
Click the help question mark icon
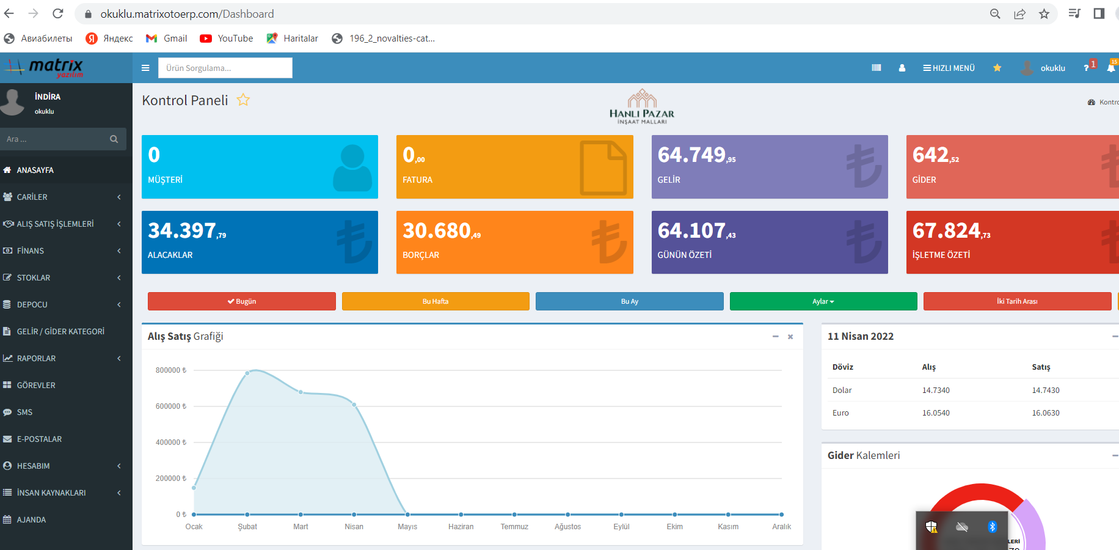(1086, 68)
